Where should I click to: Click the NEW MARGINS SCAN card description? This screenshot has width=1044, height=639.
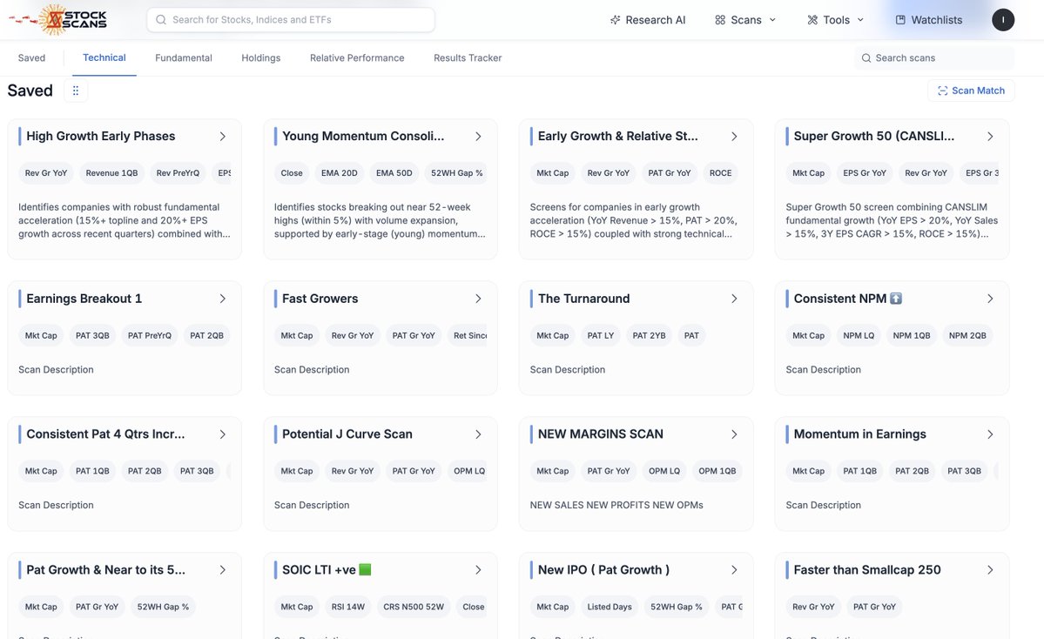pyautogui.click(x=616, y=505)
